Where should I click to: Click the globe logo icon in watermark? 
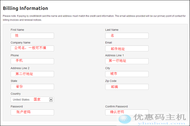click(x=125, y=119)
